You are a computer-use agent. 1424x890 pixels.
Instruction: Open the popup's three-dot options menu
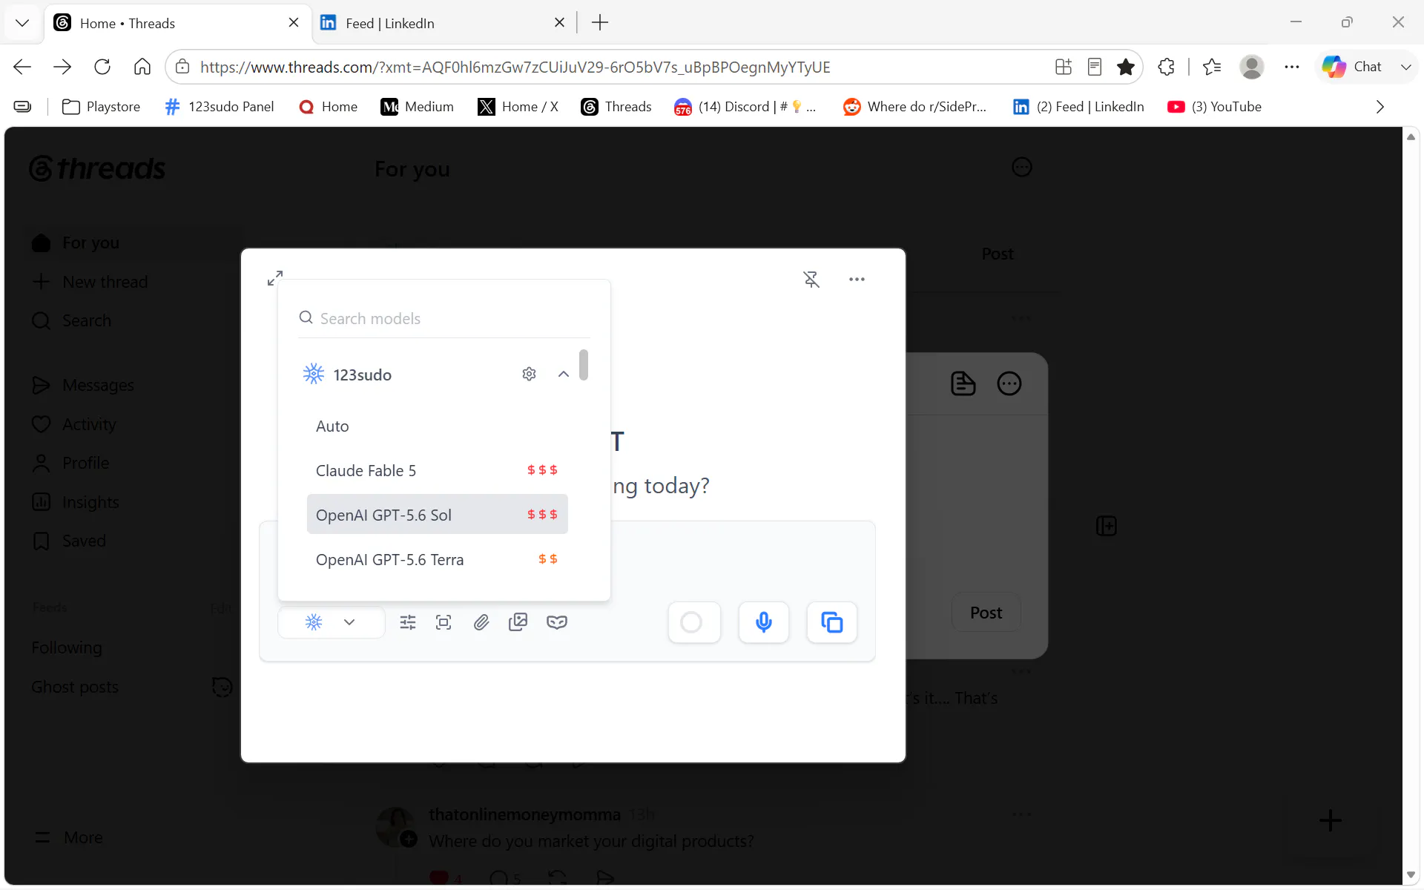tap(857, 279)
